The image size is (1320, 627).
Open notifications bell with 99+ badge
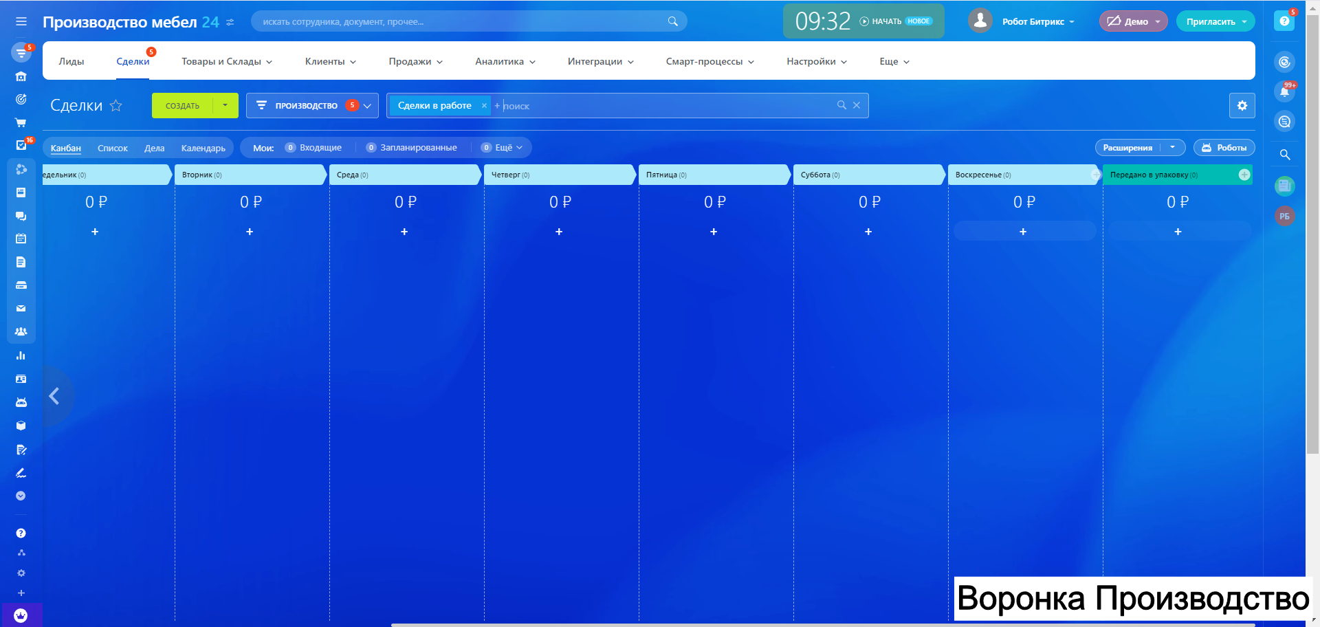click(x=1284, y=91)
